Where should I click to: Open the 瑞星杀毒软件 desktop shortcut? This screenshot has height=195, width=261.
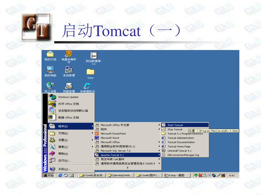click(x=69, y=57)
